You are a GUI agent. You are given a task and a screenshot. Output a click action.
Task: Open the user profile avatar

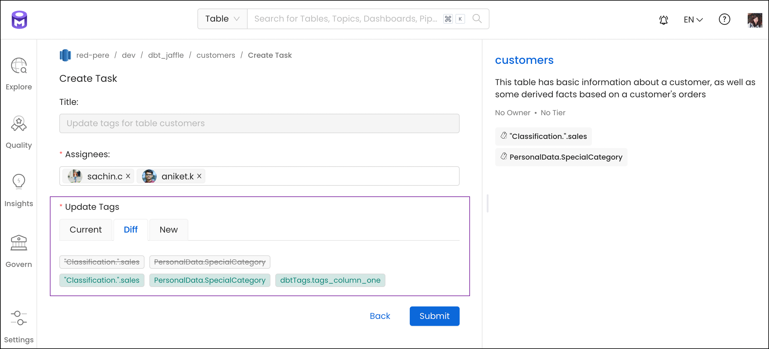755,20
